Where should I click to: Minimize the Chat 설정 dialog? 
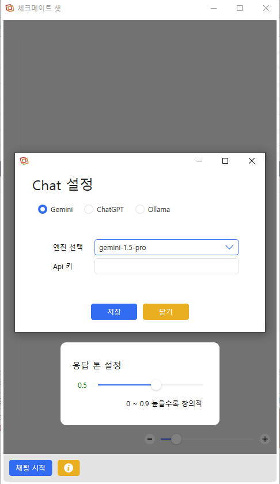(x=199, y=161)
